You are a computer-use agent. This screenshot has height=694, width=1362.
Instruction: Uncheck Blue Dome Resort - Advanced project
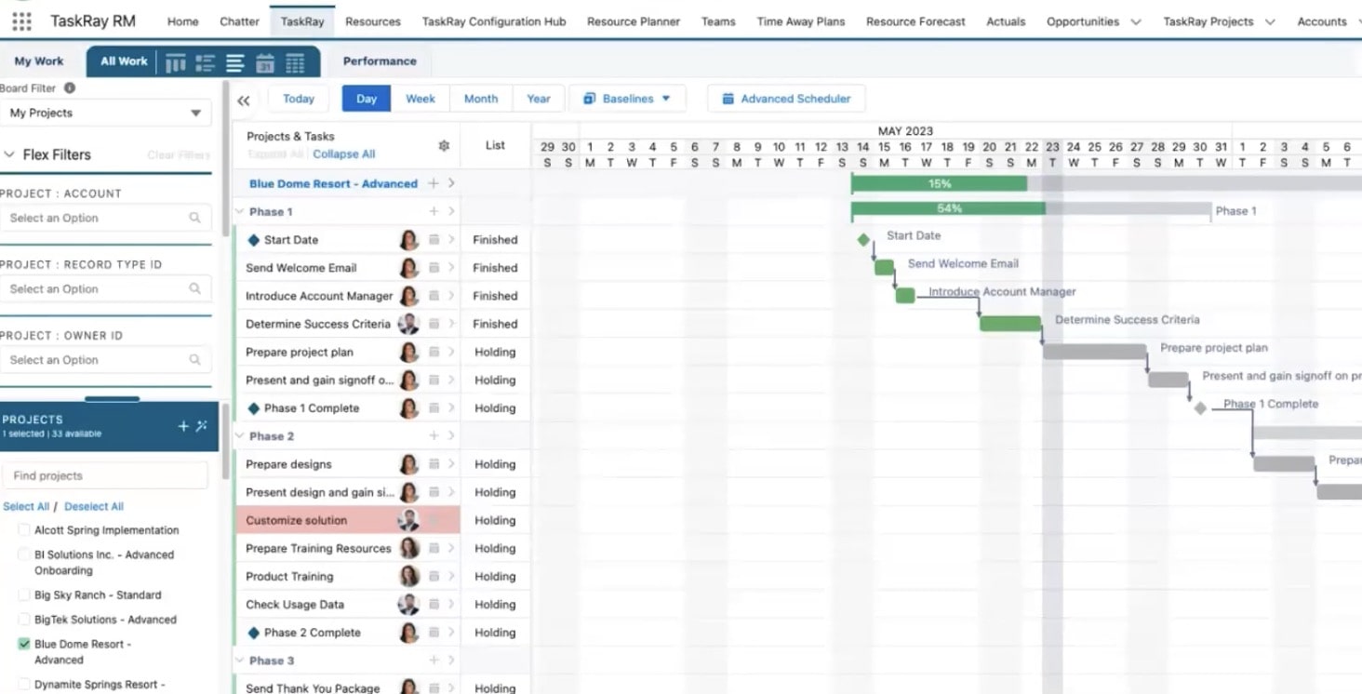point(24,644)
